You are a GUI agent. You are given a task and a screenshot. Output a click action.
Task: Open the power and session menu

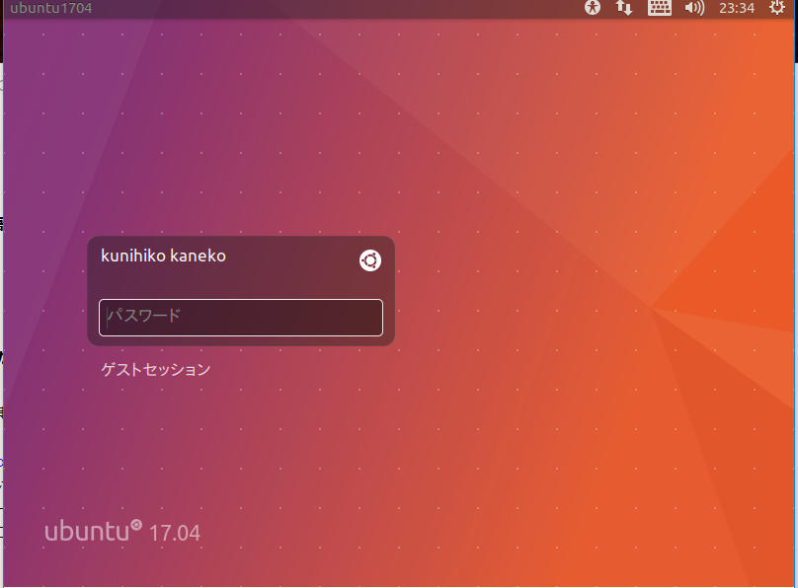click(776, 8)
